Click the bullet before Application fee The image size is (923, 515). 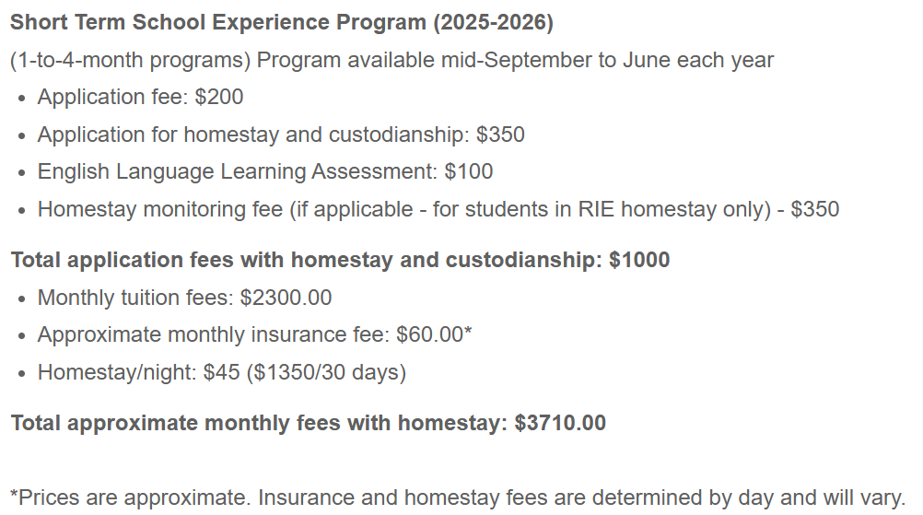[22, 99]
